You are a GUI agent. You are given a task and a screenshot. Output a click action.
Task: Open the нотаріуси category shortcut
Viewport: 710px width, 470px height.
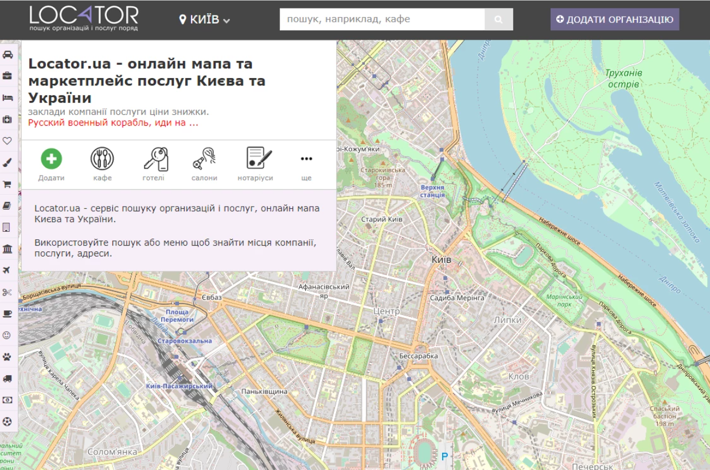[x=255, y=164]
